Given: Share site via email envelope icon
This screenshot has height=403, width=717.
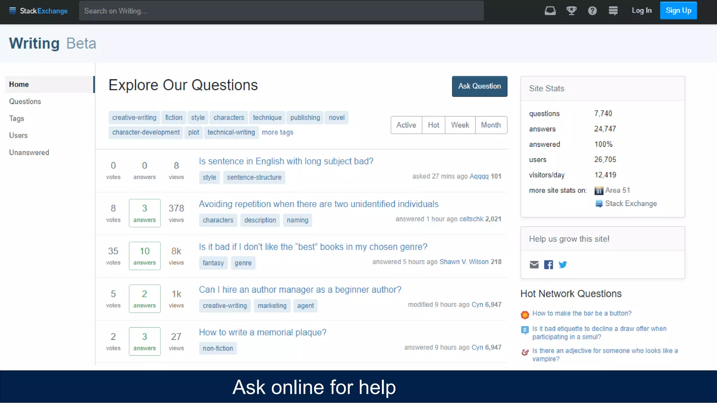Looking at the screenshot, I should (534, 265).
